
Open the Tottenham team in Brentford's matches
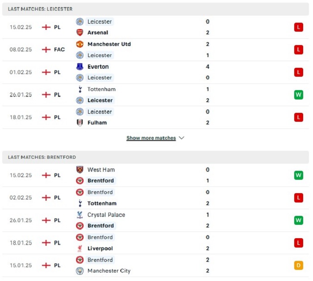pyautogui.click(x=102, y=203)
